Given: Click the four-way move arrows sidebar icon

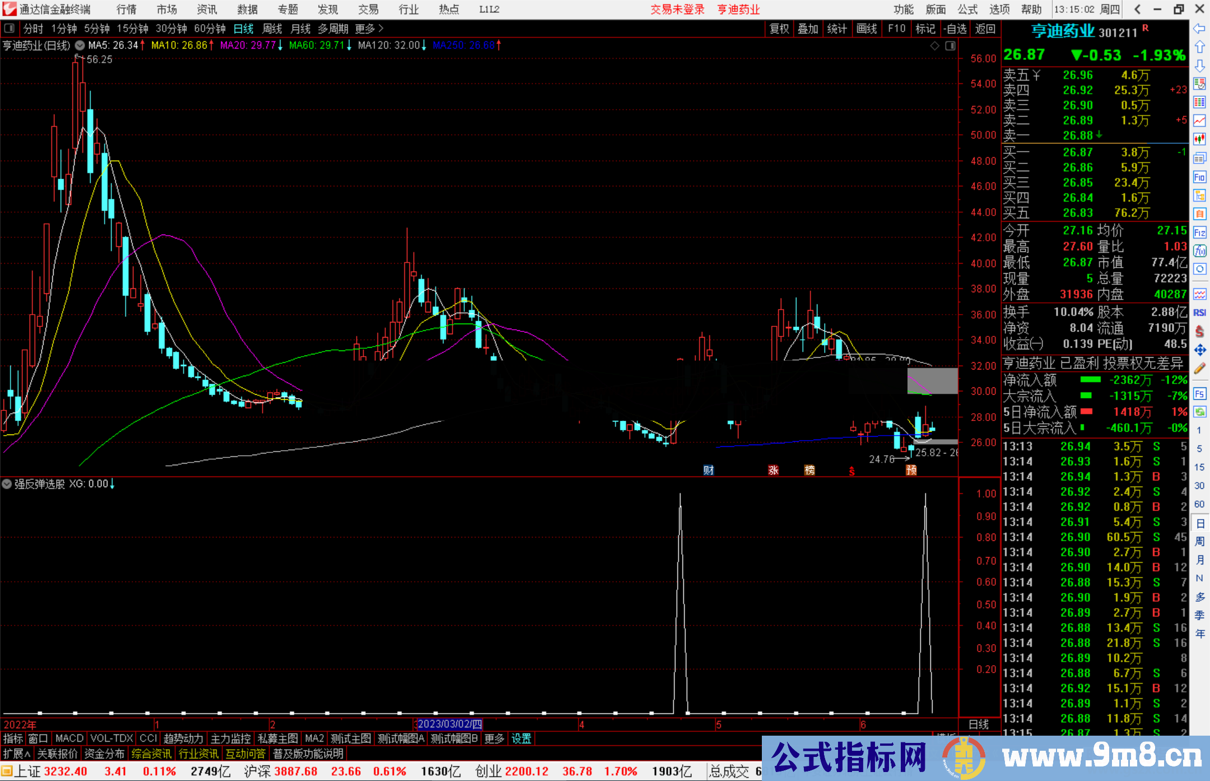Looking at the screenshot, I should [1199, 350].
